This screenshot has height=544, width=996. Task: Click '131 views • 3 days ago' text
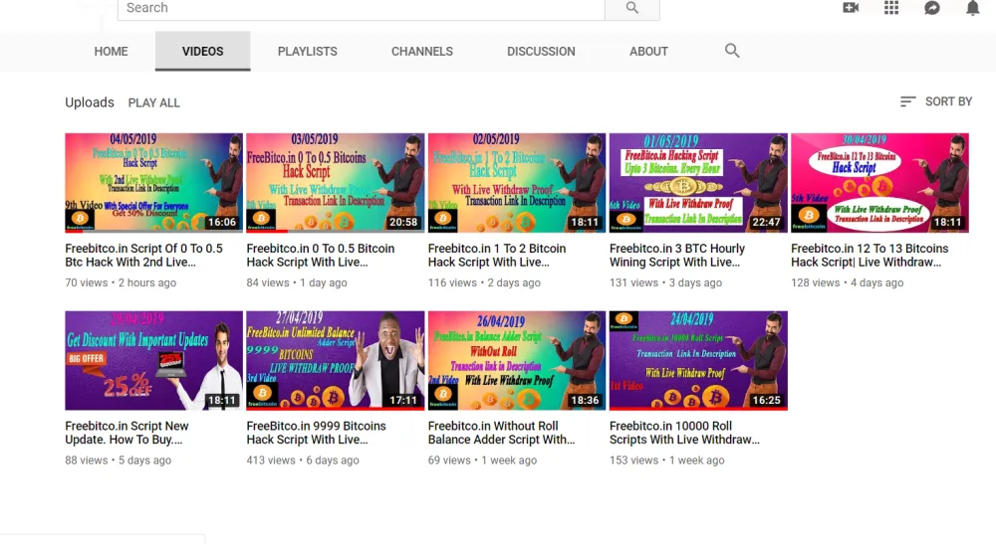click(665, 282)
